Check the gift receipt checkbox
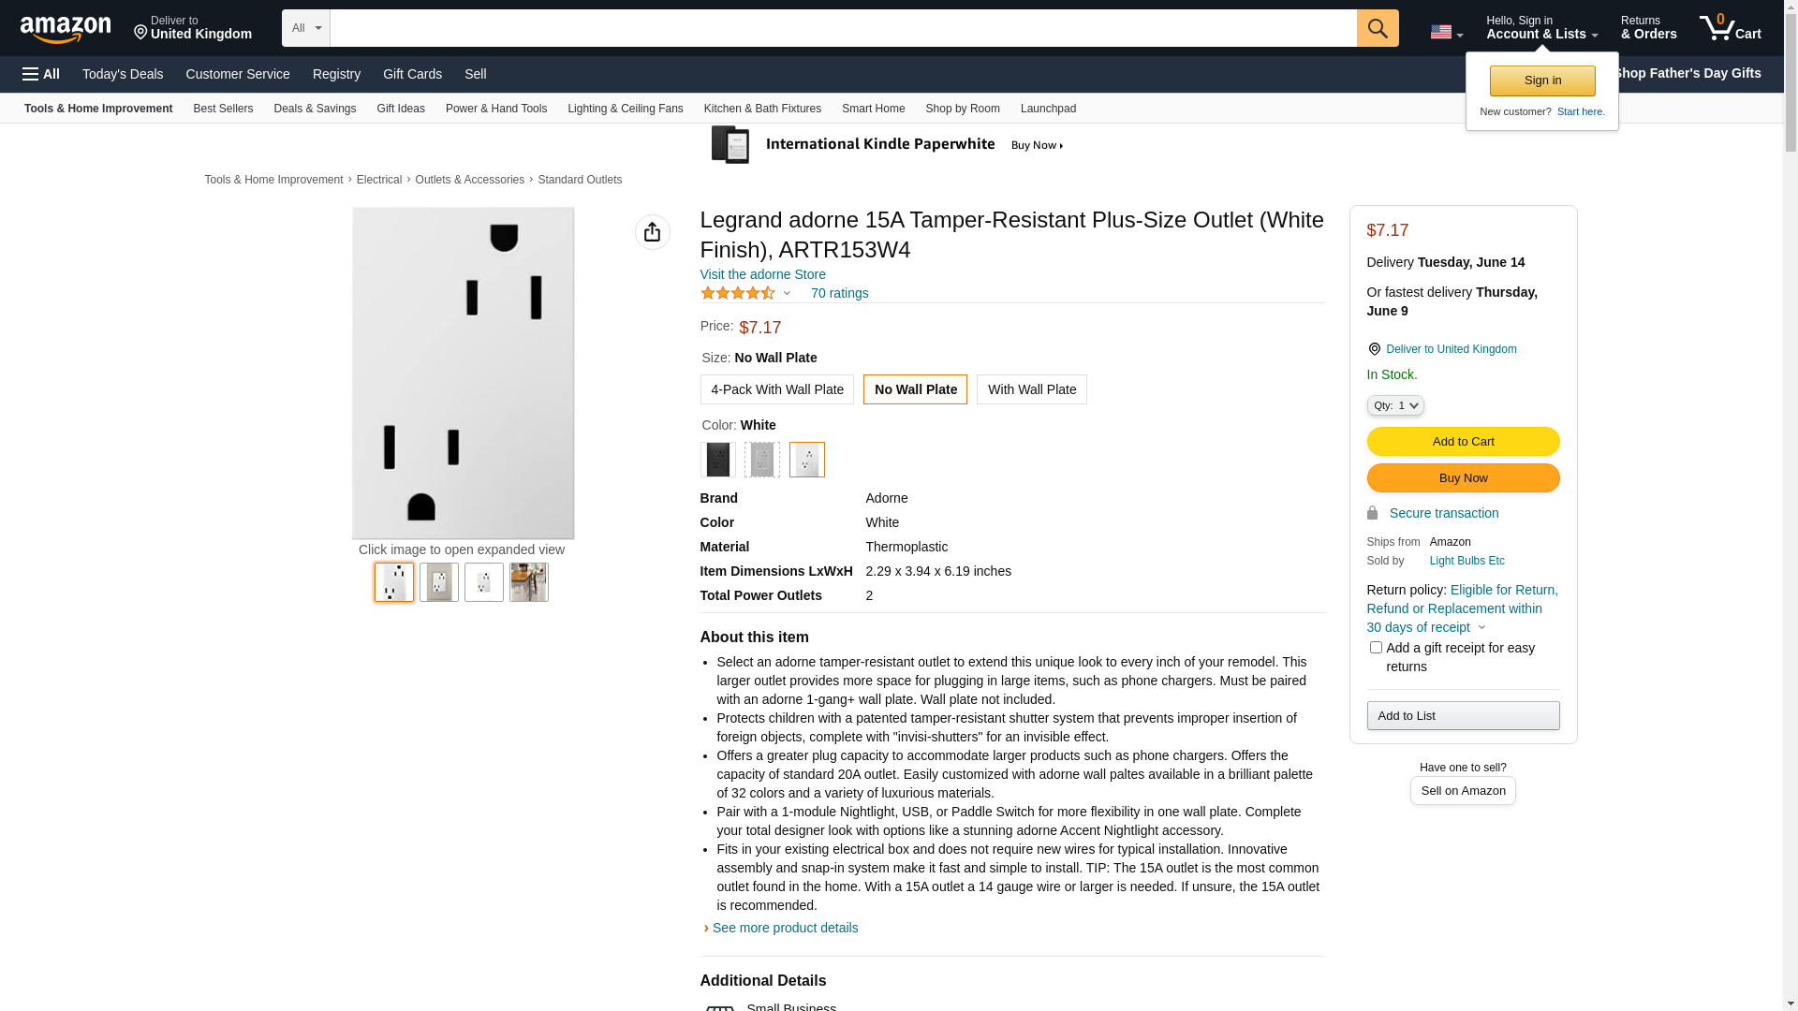Image resolution: width=1798 pixels, height=1011 pixels. point(1376,648)
